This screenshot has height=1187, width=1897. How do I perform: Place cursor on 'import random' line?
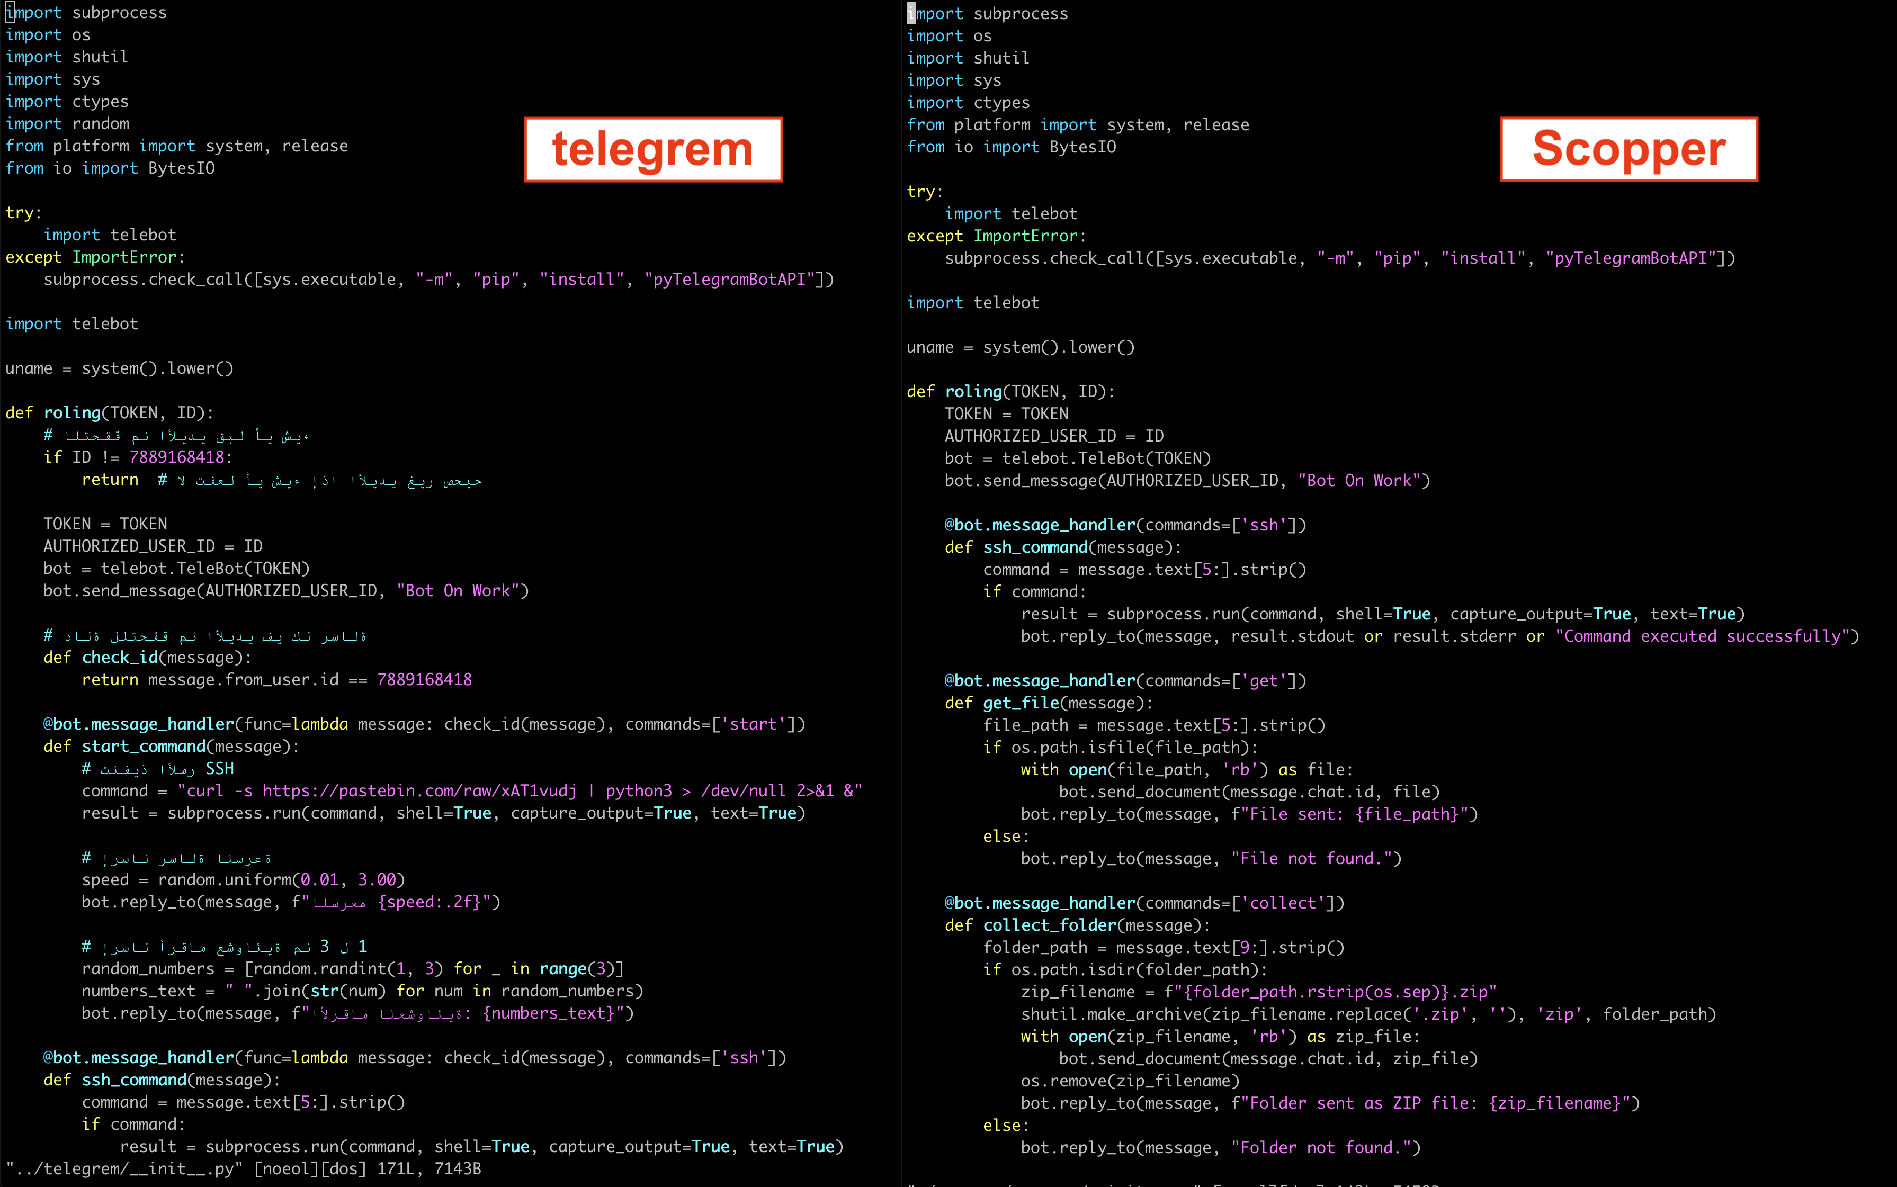(x=68, y=123)
